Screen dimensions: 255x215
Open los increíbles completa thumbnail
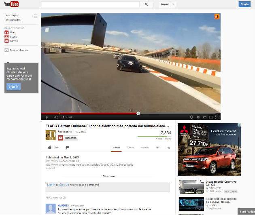click(x=191, y=204)
